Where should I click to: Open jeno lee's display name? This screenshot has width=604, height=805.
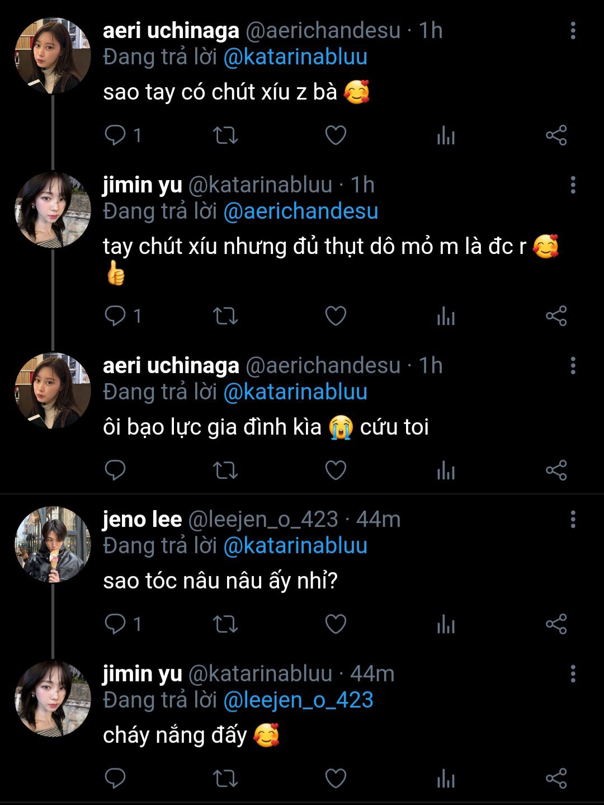pyautogui.click(x=142, y=520)
